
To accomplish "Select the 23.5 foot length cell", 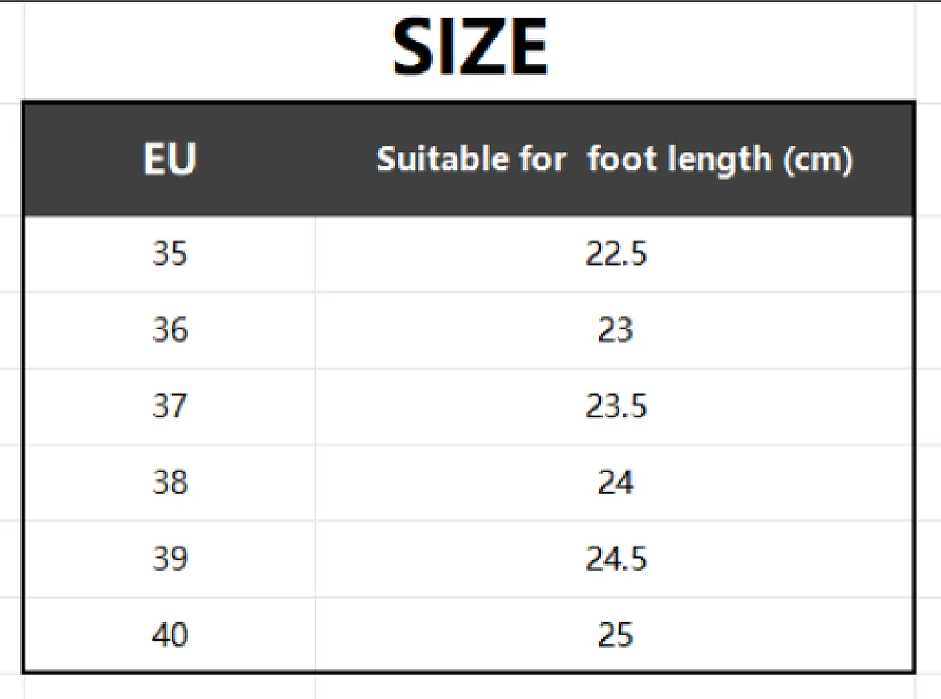I will pyautogui.click(x=616, y=406).
